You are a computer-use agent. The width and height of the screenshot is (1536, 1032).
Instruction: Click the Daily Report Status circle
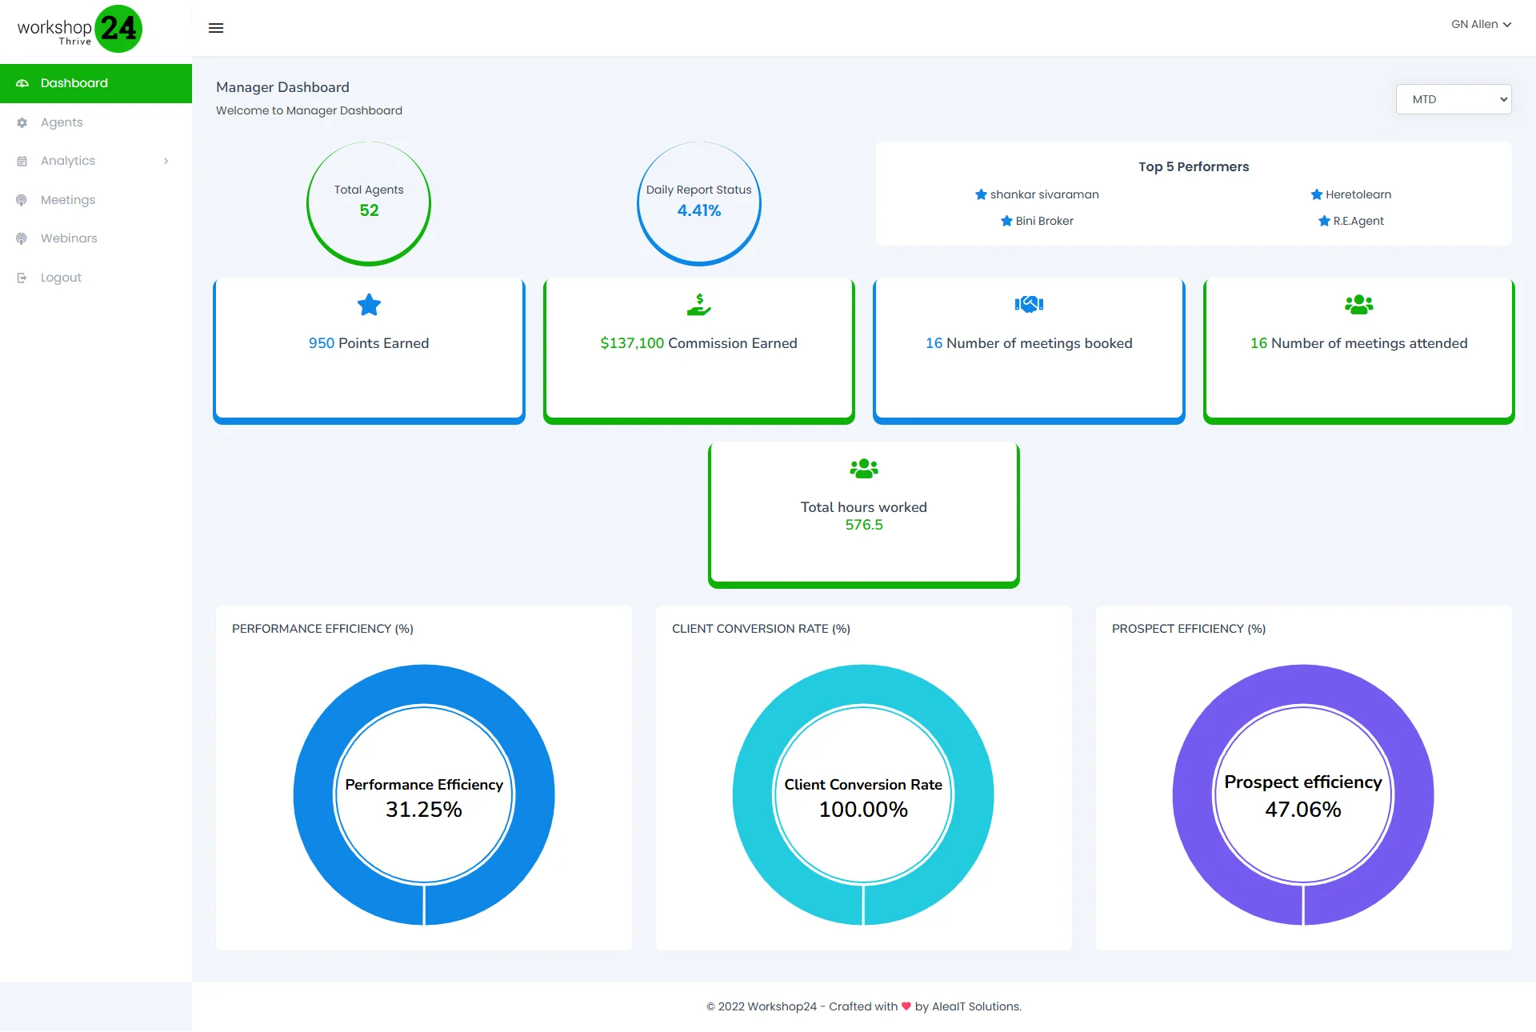click(x=699, y=204)
